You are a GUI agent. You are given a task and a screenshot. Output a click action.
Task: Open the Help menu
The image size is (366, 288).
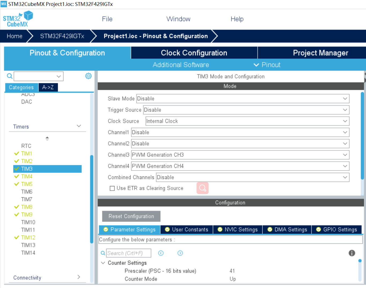(237, 19)
